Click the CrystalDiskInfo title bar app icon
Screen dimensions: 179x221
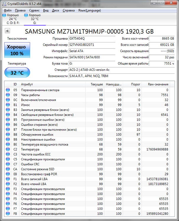(4, 4)
